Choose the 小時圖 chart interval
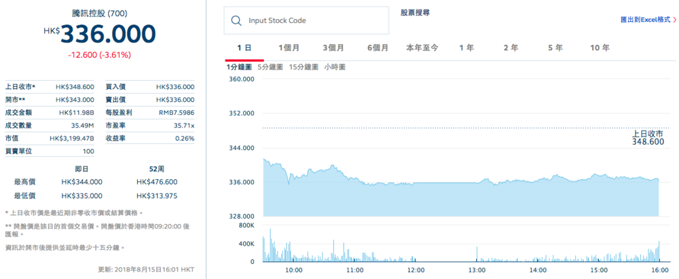 click(x=335, y=67)
